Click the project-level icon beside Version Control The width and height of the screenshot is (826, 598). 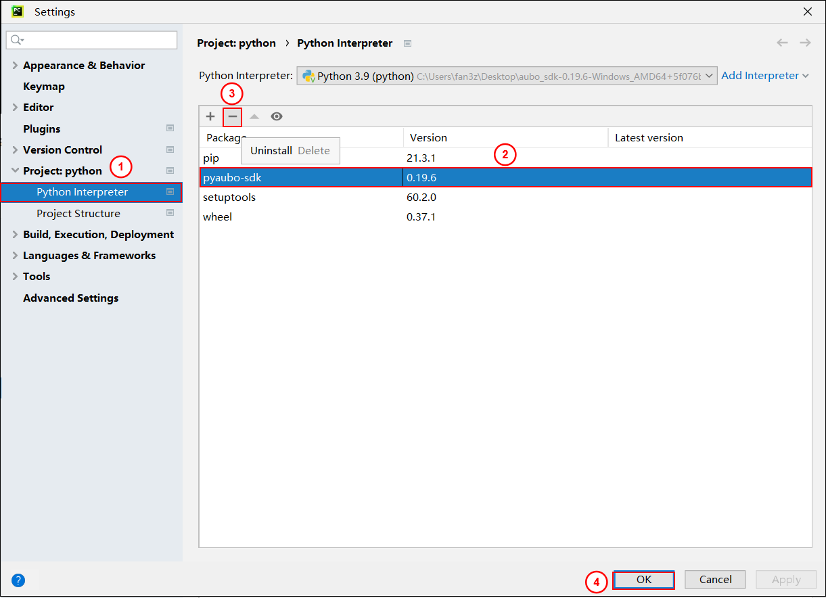pos(170,149)
